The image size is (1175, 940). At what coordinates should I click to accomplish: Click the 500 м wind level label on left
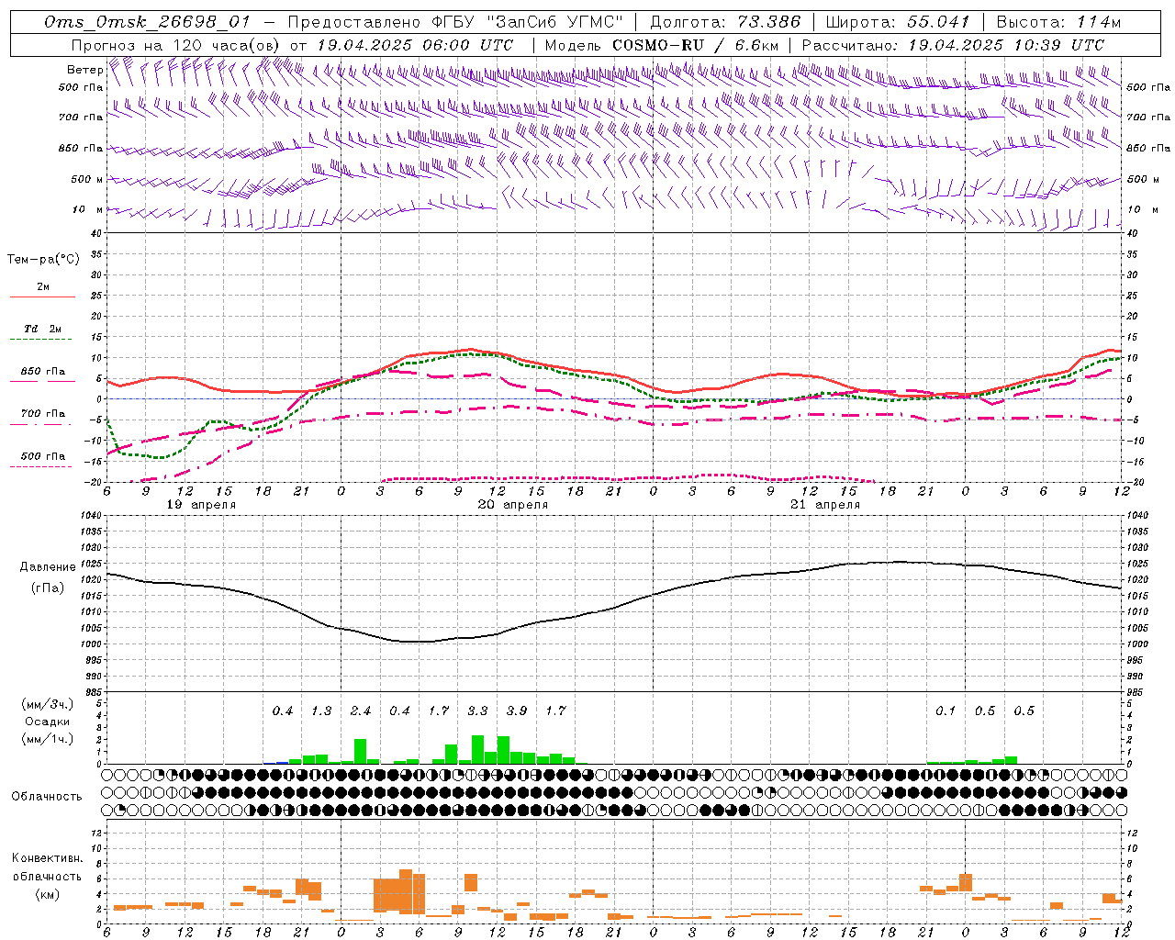(x=88, y=179)
